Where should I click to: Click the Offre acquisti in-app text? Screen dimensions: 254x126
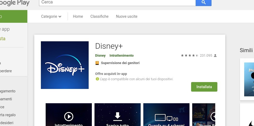[111, 74]
